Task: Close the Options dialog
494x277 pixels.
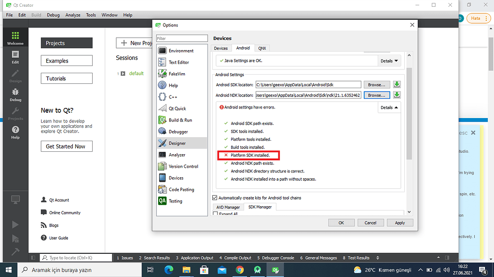Action: (412, 25)
